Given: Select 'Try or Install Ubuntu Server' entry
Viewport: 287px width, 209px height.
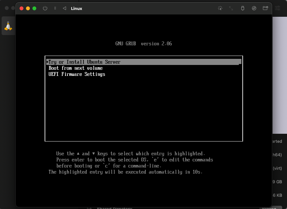Looking at the screenshot, I should pyautogui.click(x=144, y=62).
